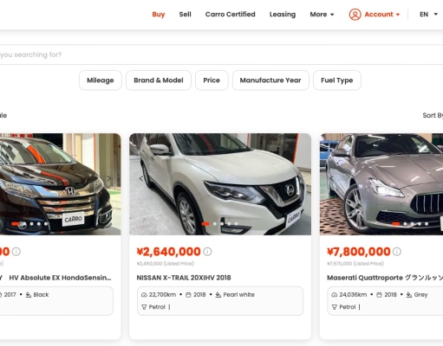Screen dimensions: 443x346
Task: View the Maserati Quattroporte photo
Action: [381, 184]
